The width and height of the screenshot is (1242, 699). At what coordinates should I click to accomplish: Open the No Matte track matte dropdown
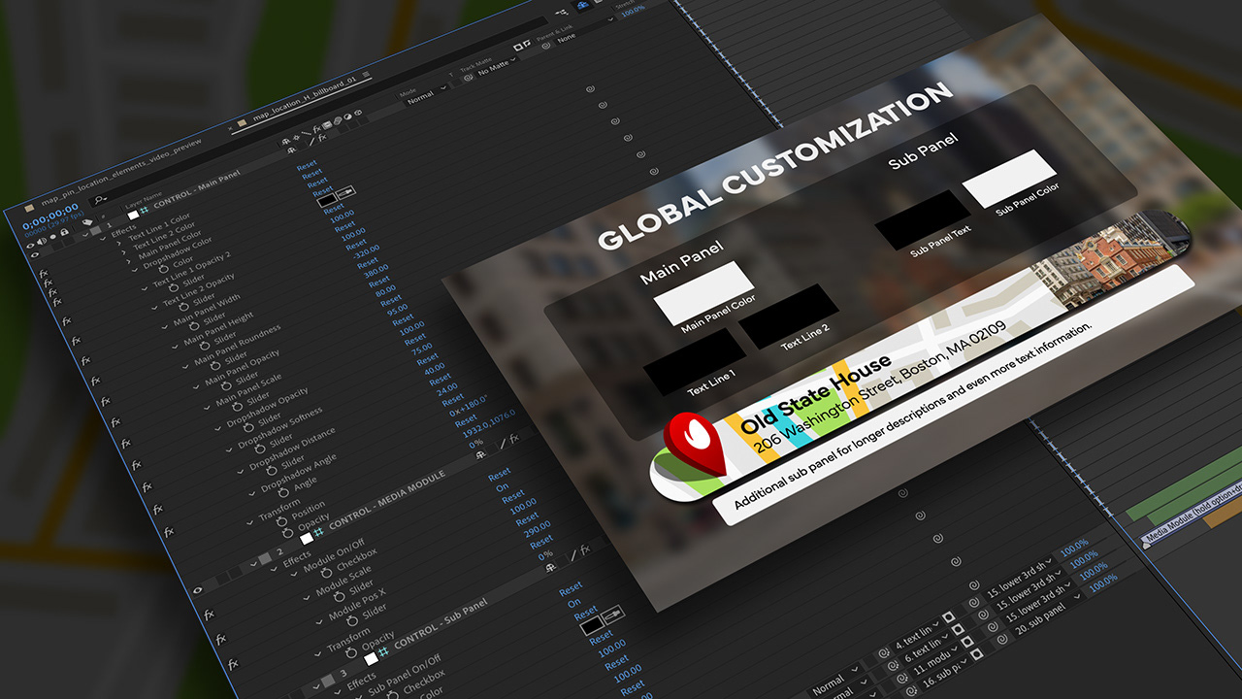498,67
